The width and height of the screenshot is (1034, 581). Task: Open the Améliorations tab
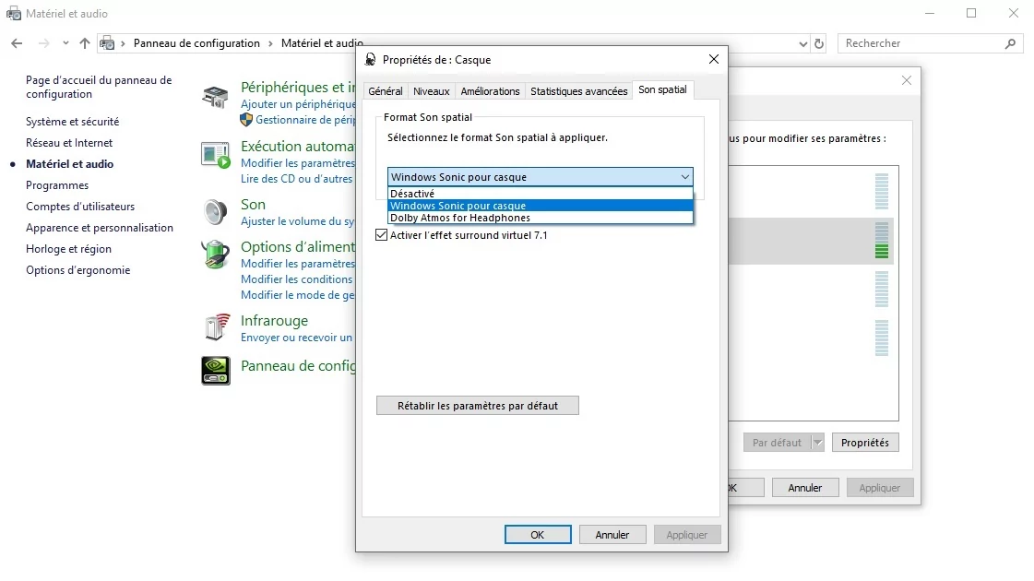click(490, 91)
